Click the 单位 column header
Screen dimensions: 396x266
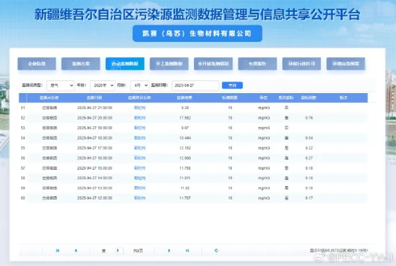(x=263, y=98)
